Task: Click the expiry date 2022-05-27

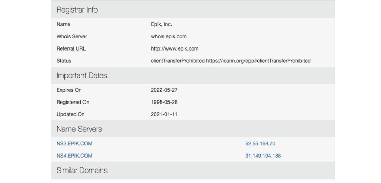Action: tap(164, 90)
